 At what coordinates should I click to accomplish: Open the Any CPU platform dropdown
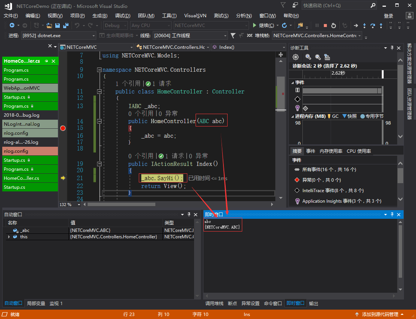click(x=151, y=26)
